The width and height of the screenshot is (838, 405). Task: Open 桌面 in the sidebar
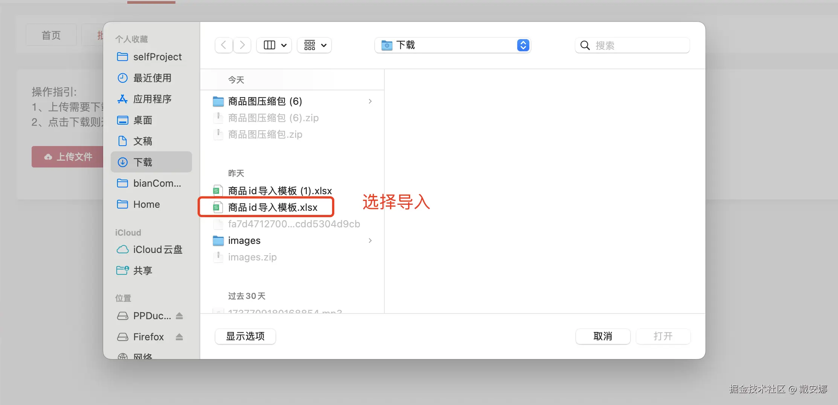(151, 120)
